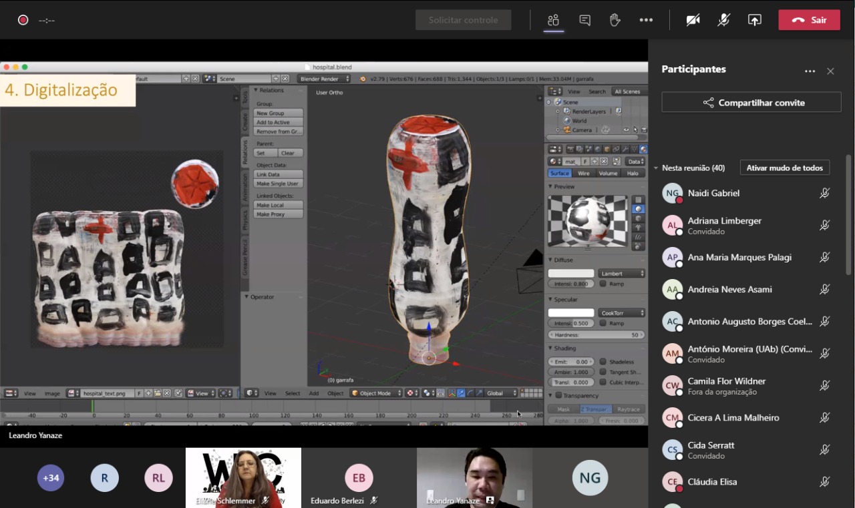The height and width of the screenshot is (508, 855).
Task: Open the outliner View menu
Action: click(574, 91)
